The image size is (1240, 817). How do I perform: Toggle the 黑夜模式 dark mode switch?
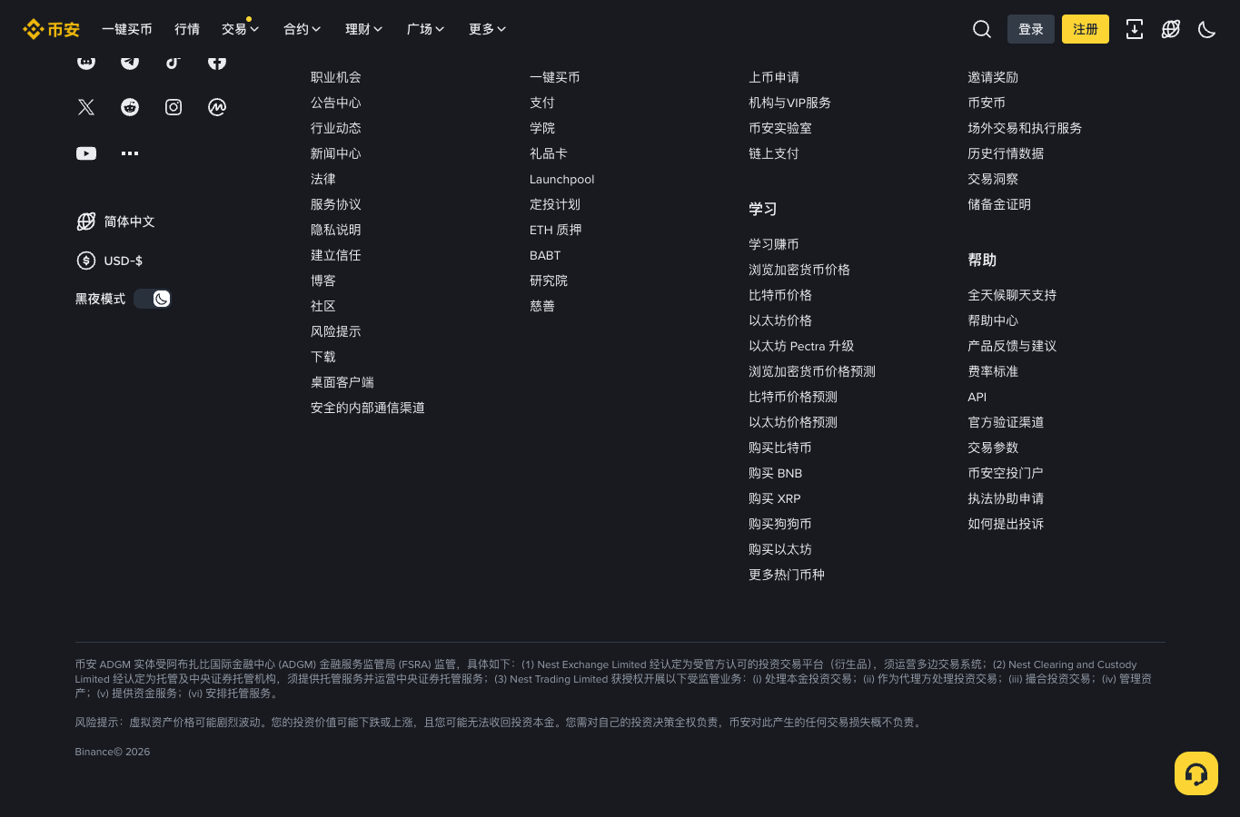click(x=153, y=299)
